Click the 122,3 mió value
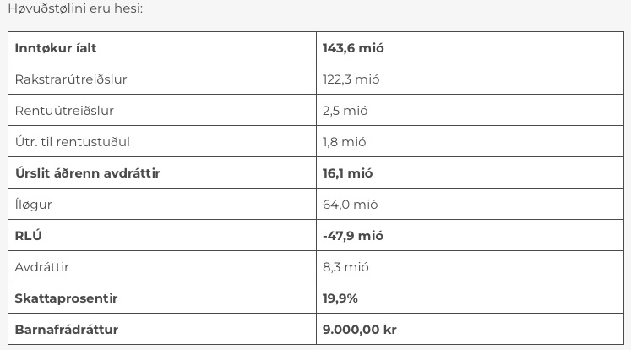This screenshot has width=631, height=350. point(351,79)
